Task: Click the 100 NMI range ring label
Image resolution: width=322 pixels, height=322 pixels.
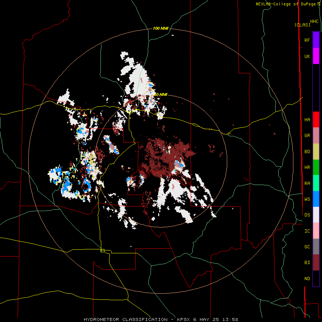Action: click(161, 28)
